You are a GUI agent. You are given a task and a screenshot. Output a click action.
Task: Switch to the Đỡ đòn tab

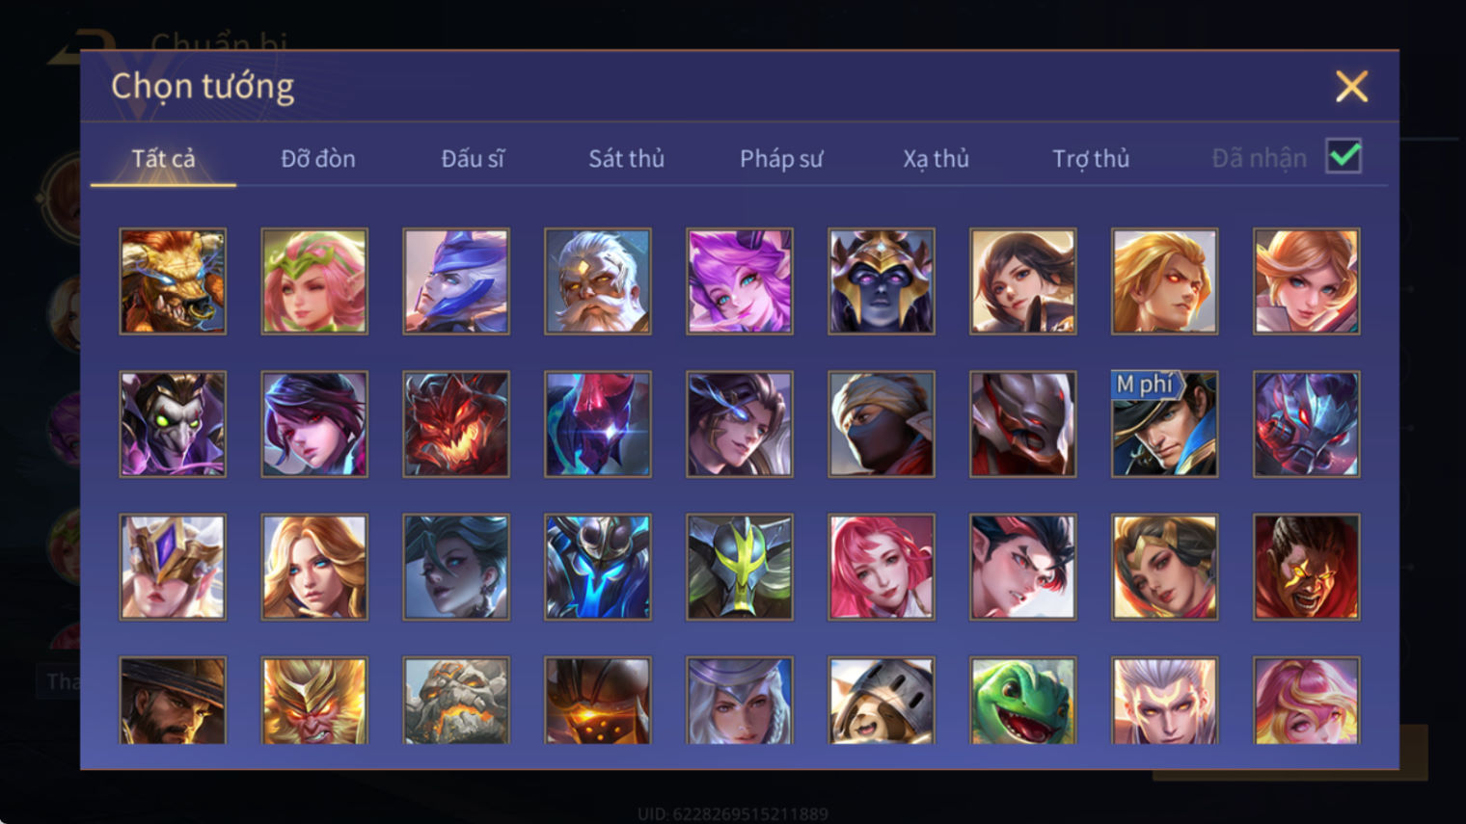(x=318, y=158)
